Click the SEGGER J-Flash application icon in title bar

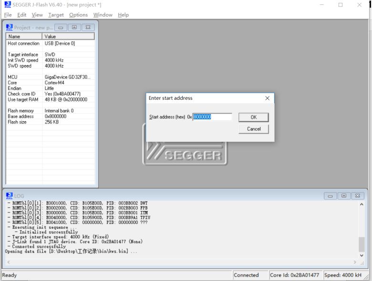(x=8, y=4)
